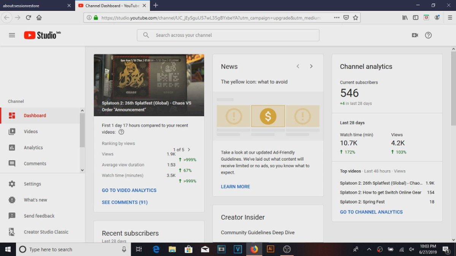Click the browser Home icon
The height and width of the screenshot is (256, 456).
click(39, 17)
